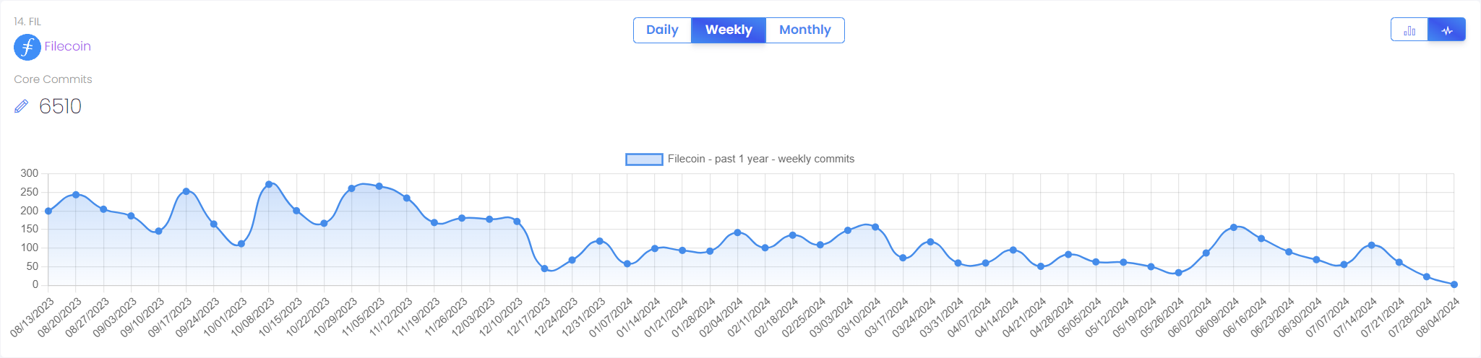Click the 06/09/2024 data point
The width and height of the screenshot is (1481, 358).
[1234, 227]
